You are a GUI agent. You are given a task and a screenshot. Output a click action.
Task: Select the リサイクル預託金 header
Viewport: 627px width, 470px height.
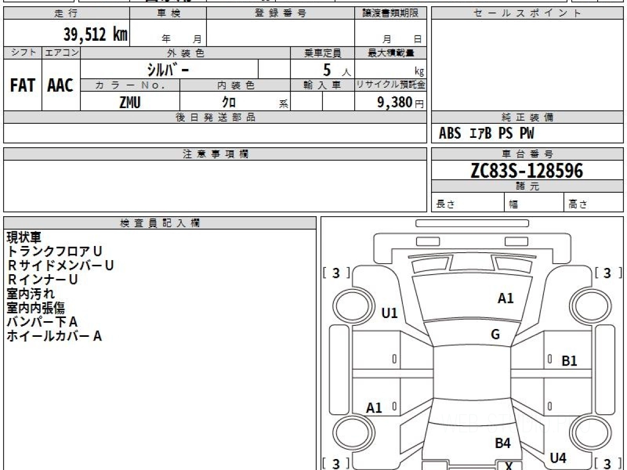(x=390, y=85)
